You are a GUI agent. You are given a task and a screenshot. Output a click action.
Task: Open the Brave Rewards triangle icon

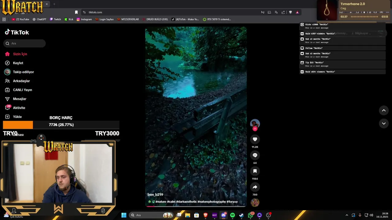click(297, 12)
